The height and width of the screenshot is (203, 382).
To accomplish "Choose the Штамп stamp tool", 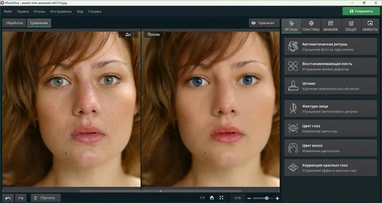I will 331,86.
